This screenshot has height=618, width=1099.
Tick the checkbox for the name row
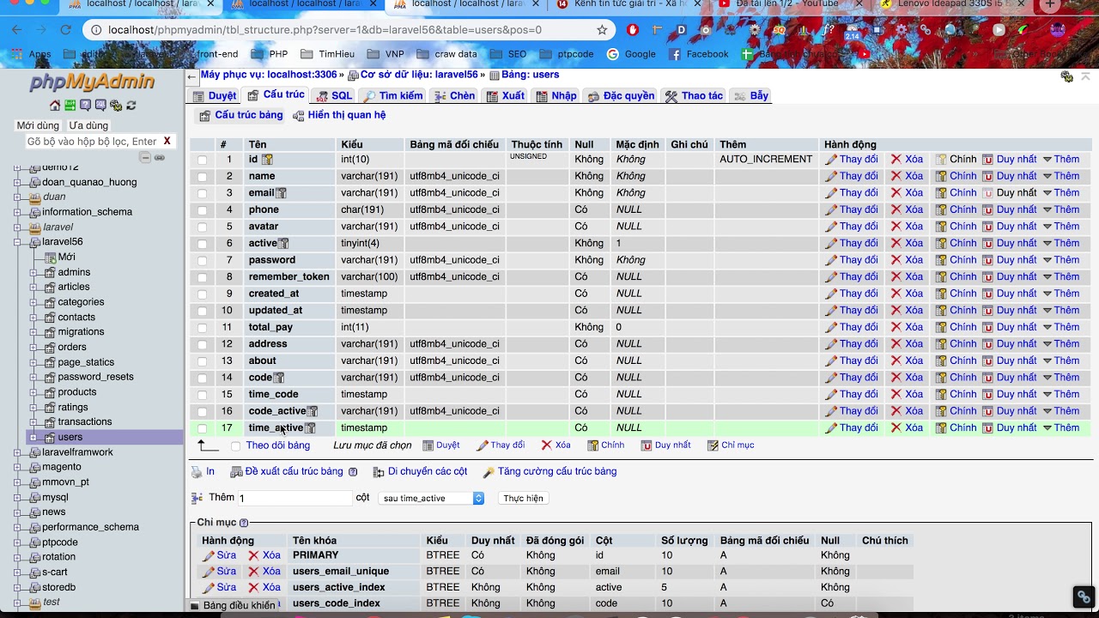click(202, 176)
